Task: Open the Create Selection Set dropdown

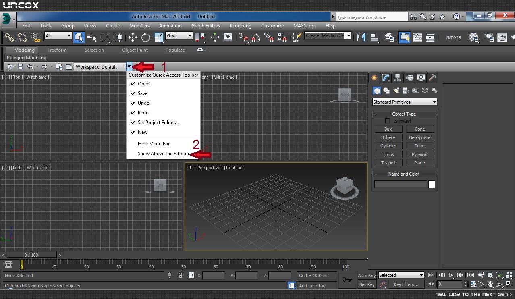Action: (328, 35)
